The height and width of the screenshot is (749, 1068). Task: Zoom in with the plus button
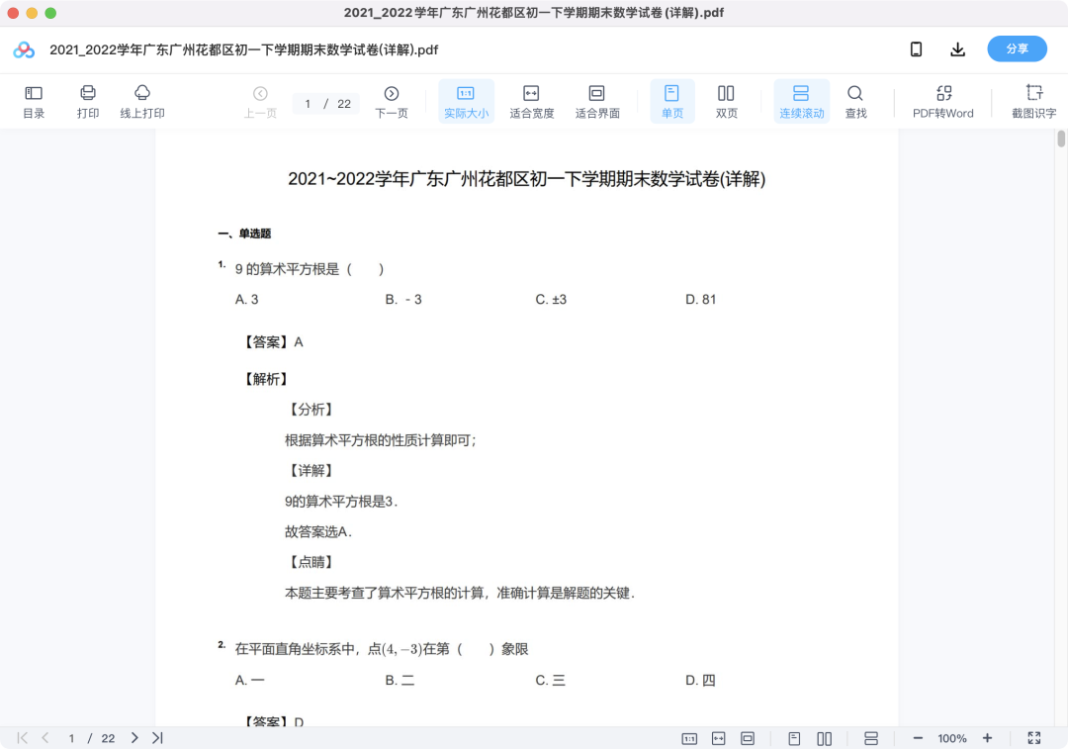988,738
